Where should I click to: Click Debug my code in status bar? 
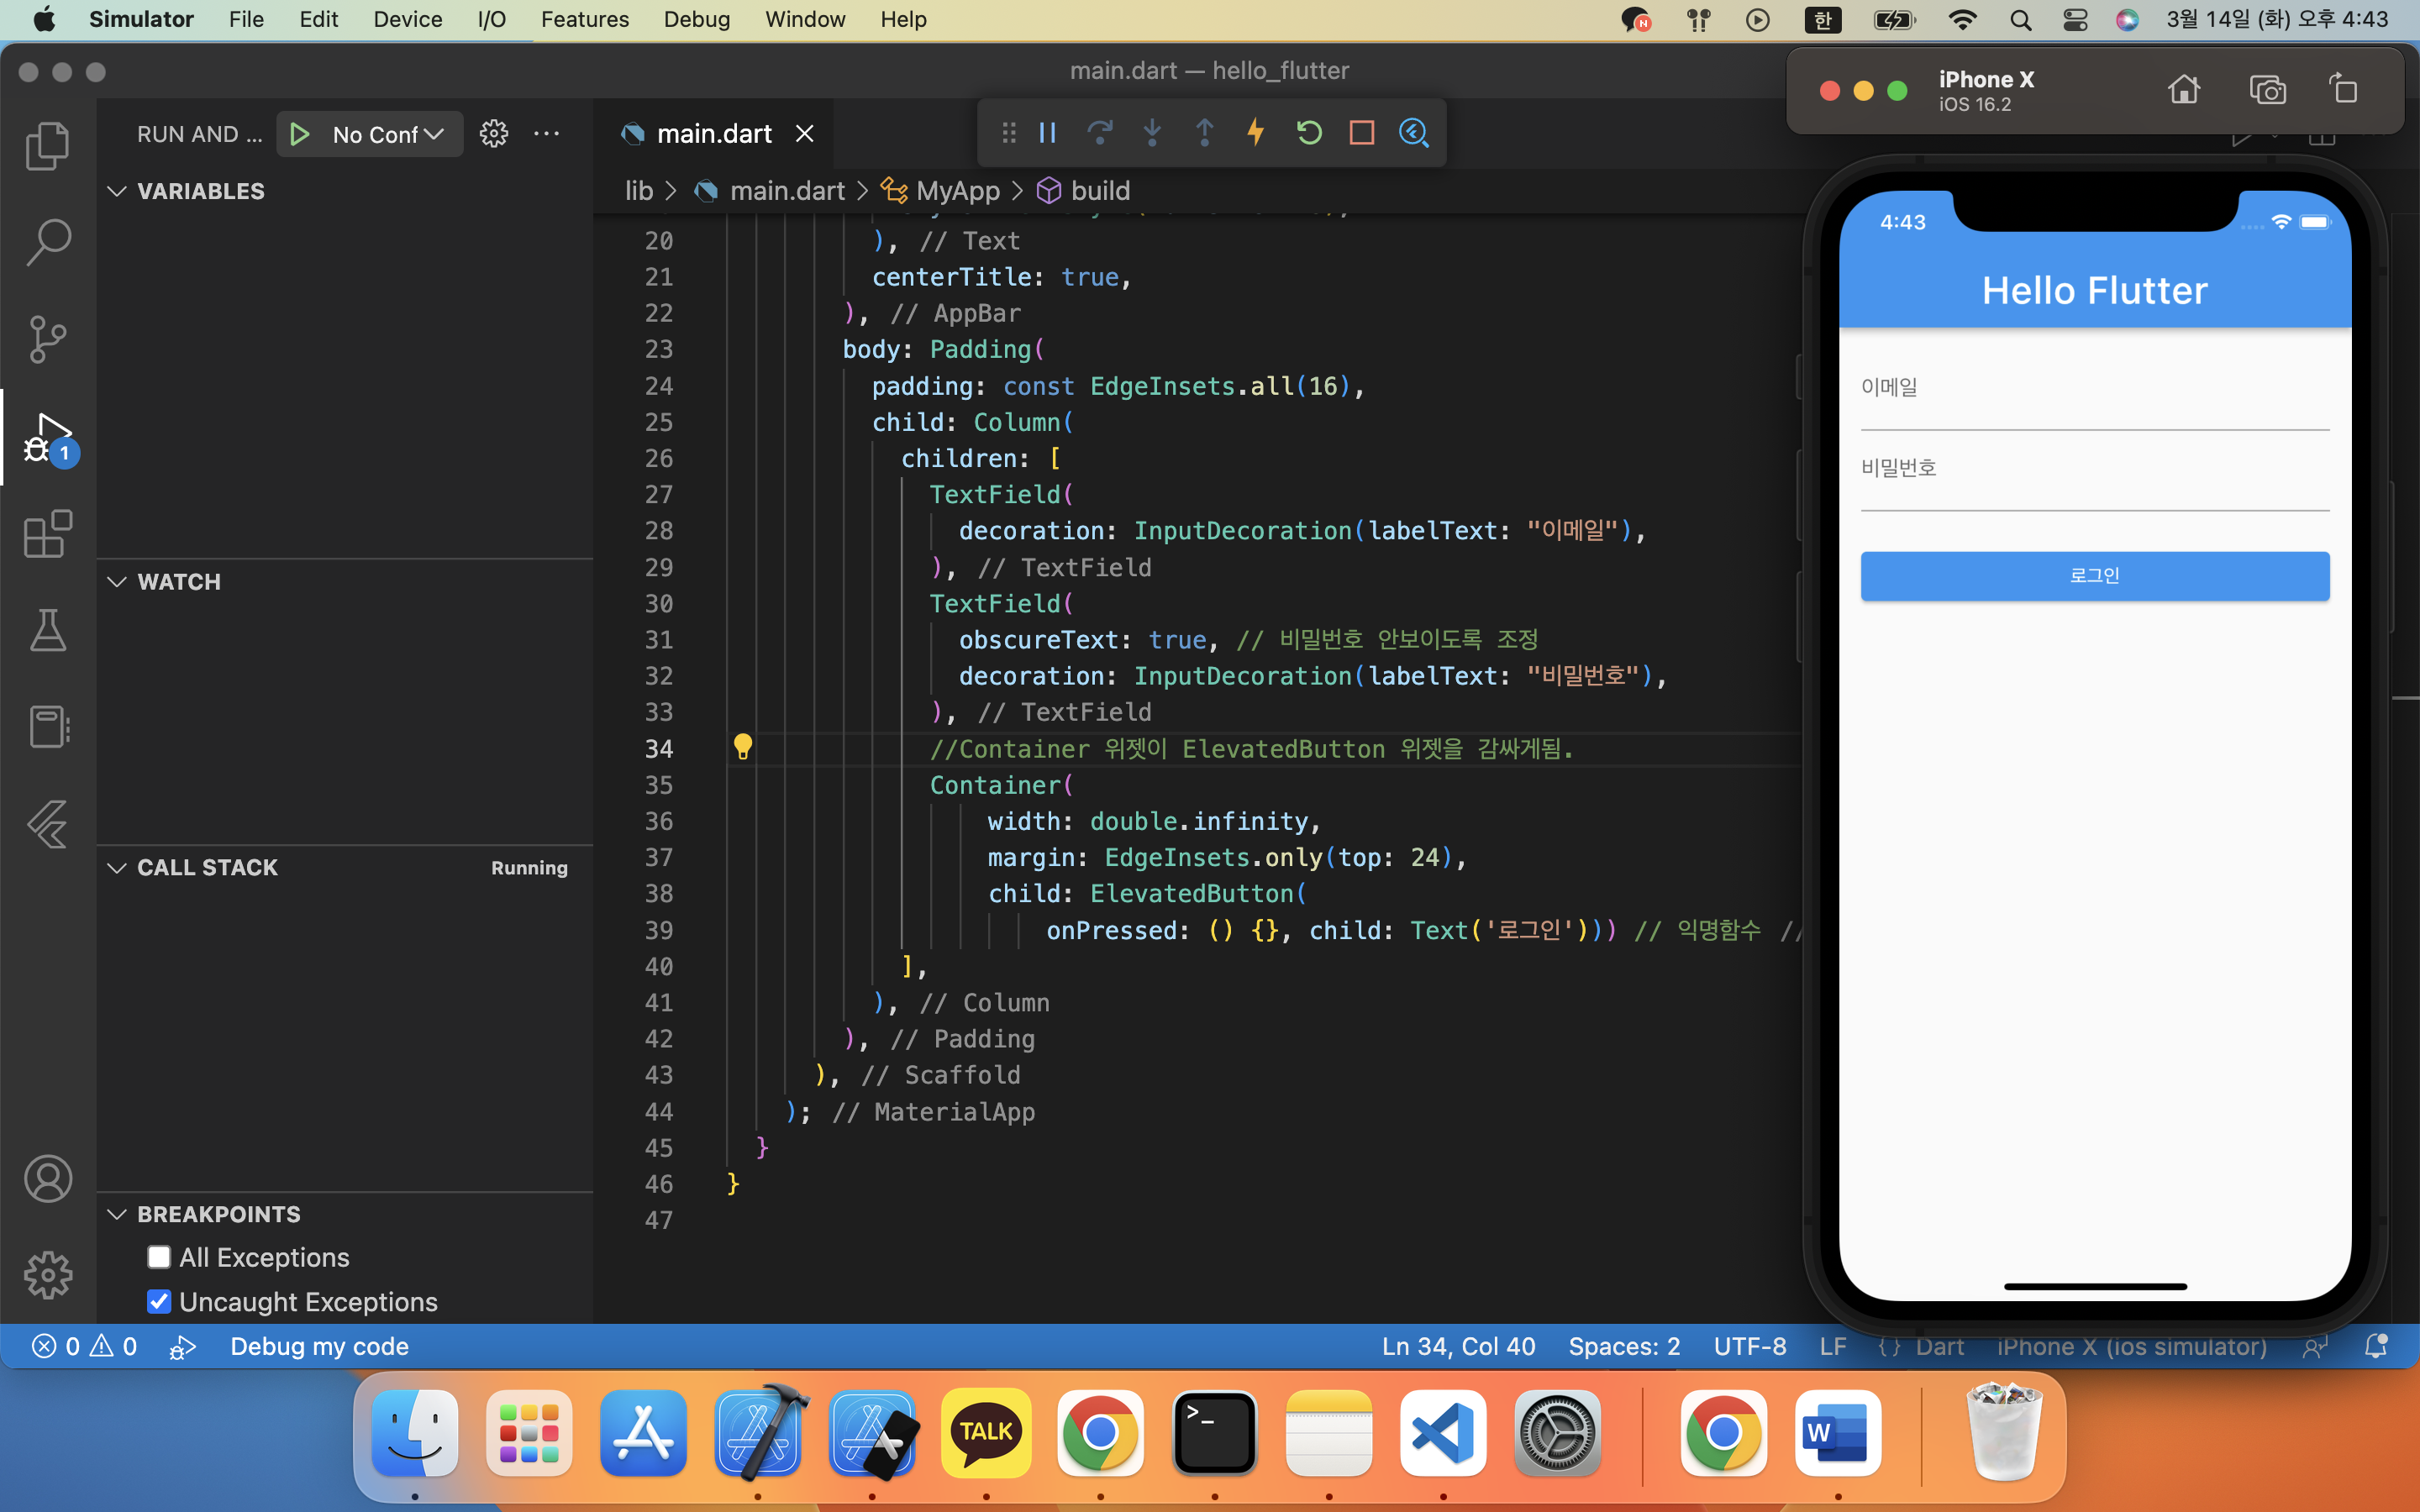(x=319, y=1346)
